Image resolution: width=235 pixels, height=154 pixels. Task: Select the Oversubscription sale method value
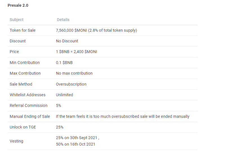pos(71,84)
